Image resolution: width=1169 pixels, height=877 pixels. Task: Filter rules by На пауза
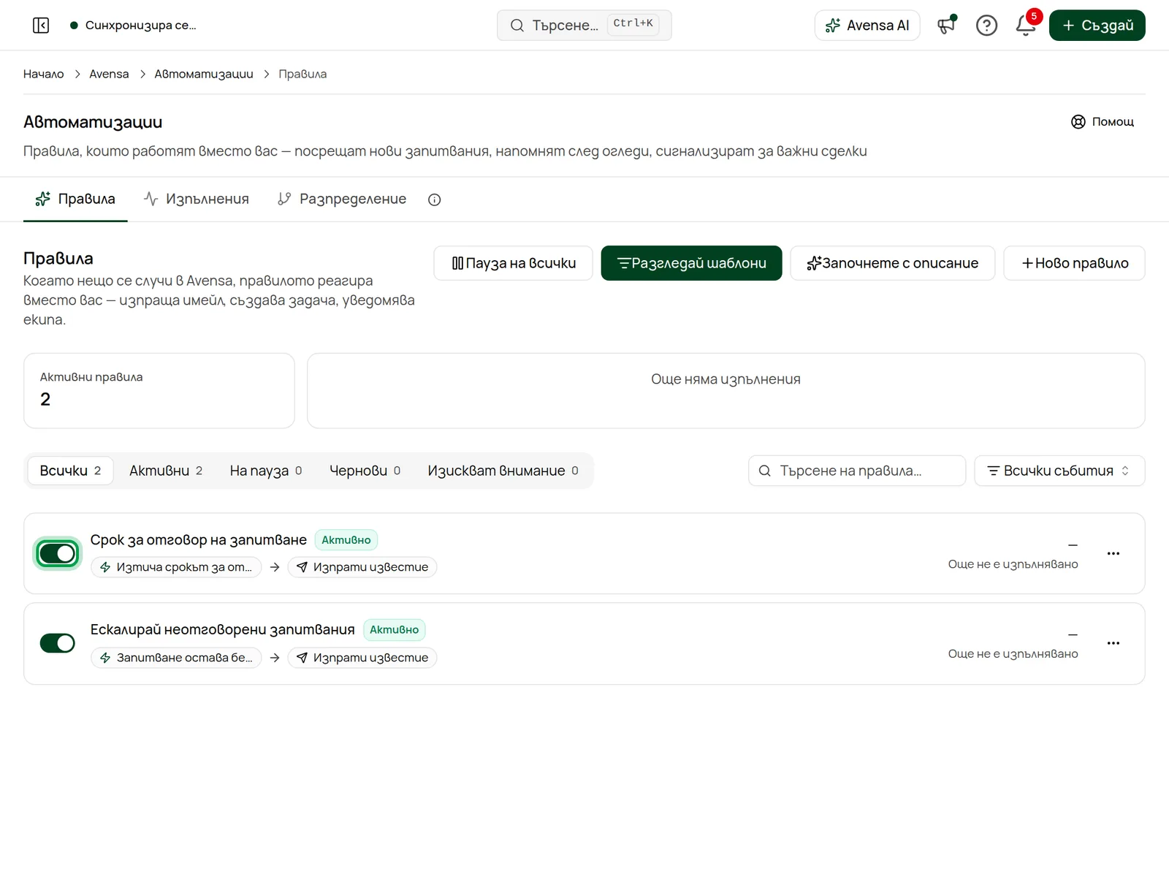tap(266, 471)
